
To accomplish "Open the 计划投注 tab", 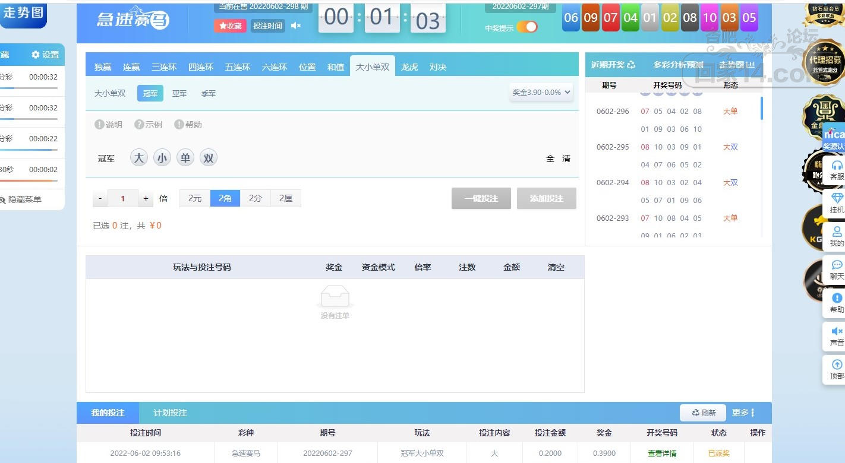I will point(170,413).
